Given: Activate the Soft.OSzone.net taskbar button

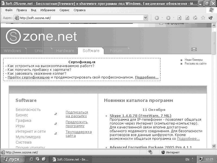Looking at the screenshot, I should (x=71, y=159).
